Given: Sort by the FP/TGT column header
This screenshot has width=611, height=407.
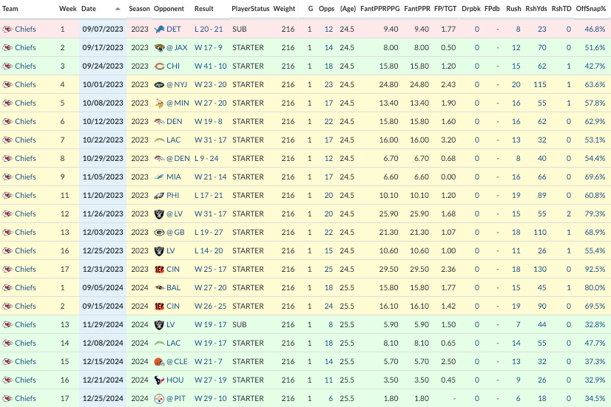Looking at the screenshot, I should point(445,9).
